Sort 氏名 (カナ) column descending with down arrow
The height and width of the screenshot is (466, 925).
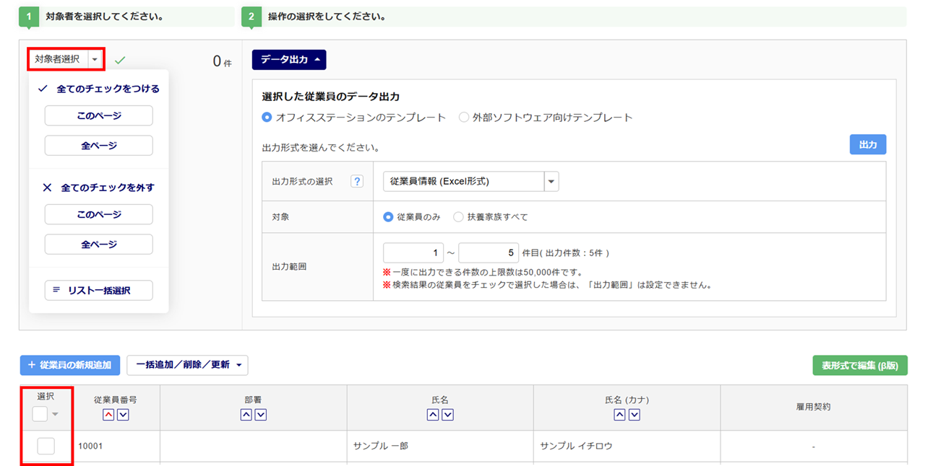coord(634,415)
